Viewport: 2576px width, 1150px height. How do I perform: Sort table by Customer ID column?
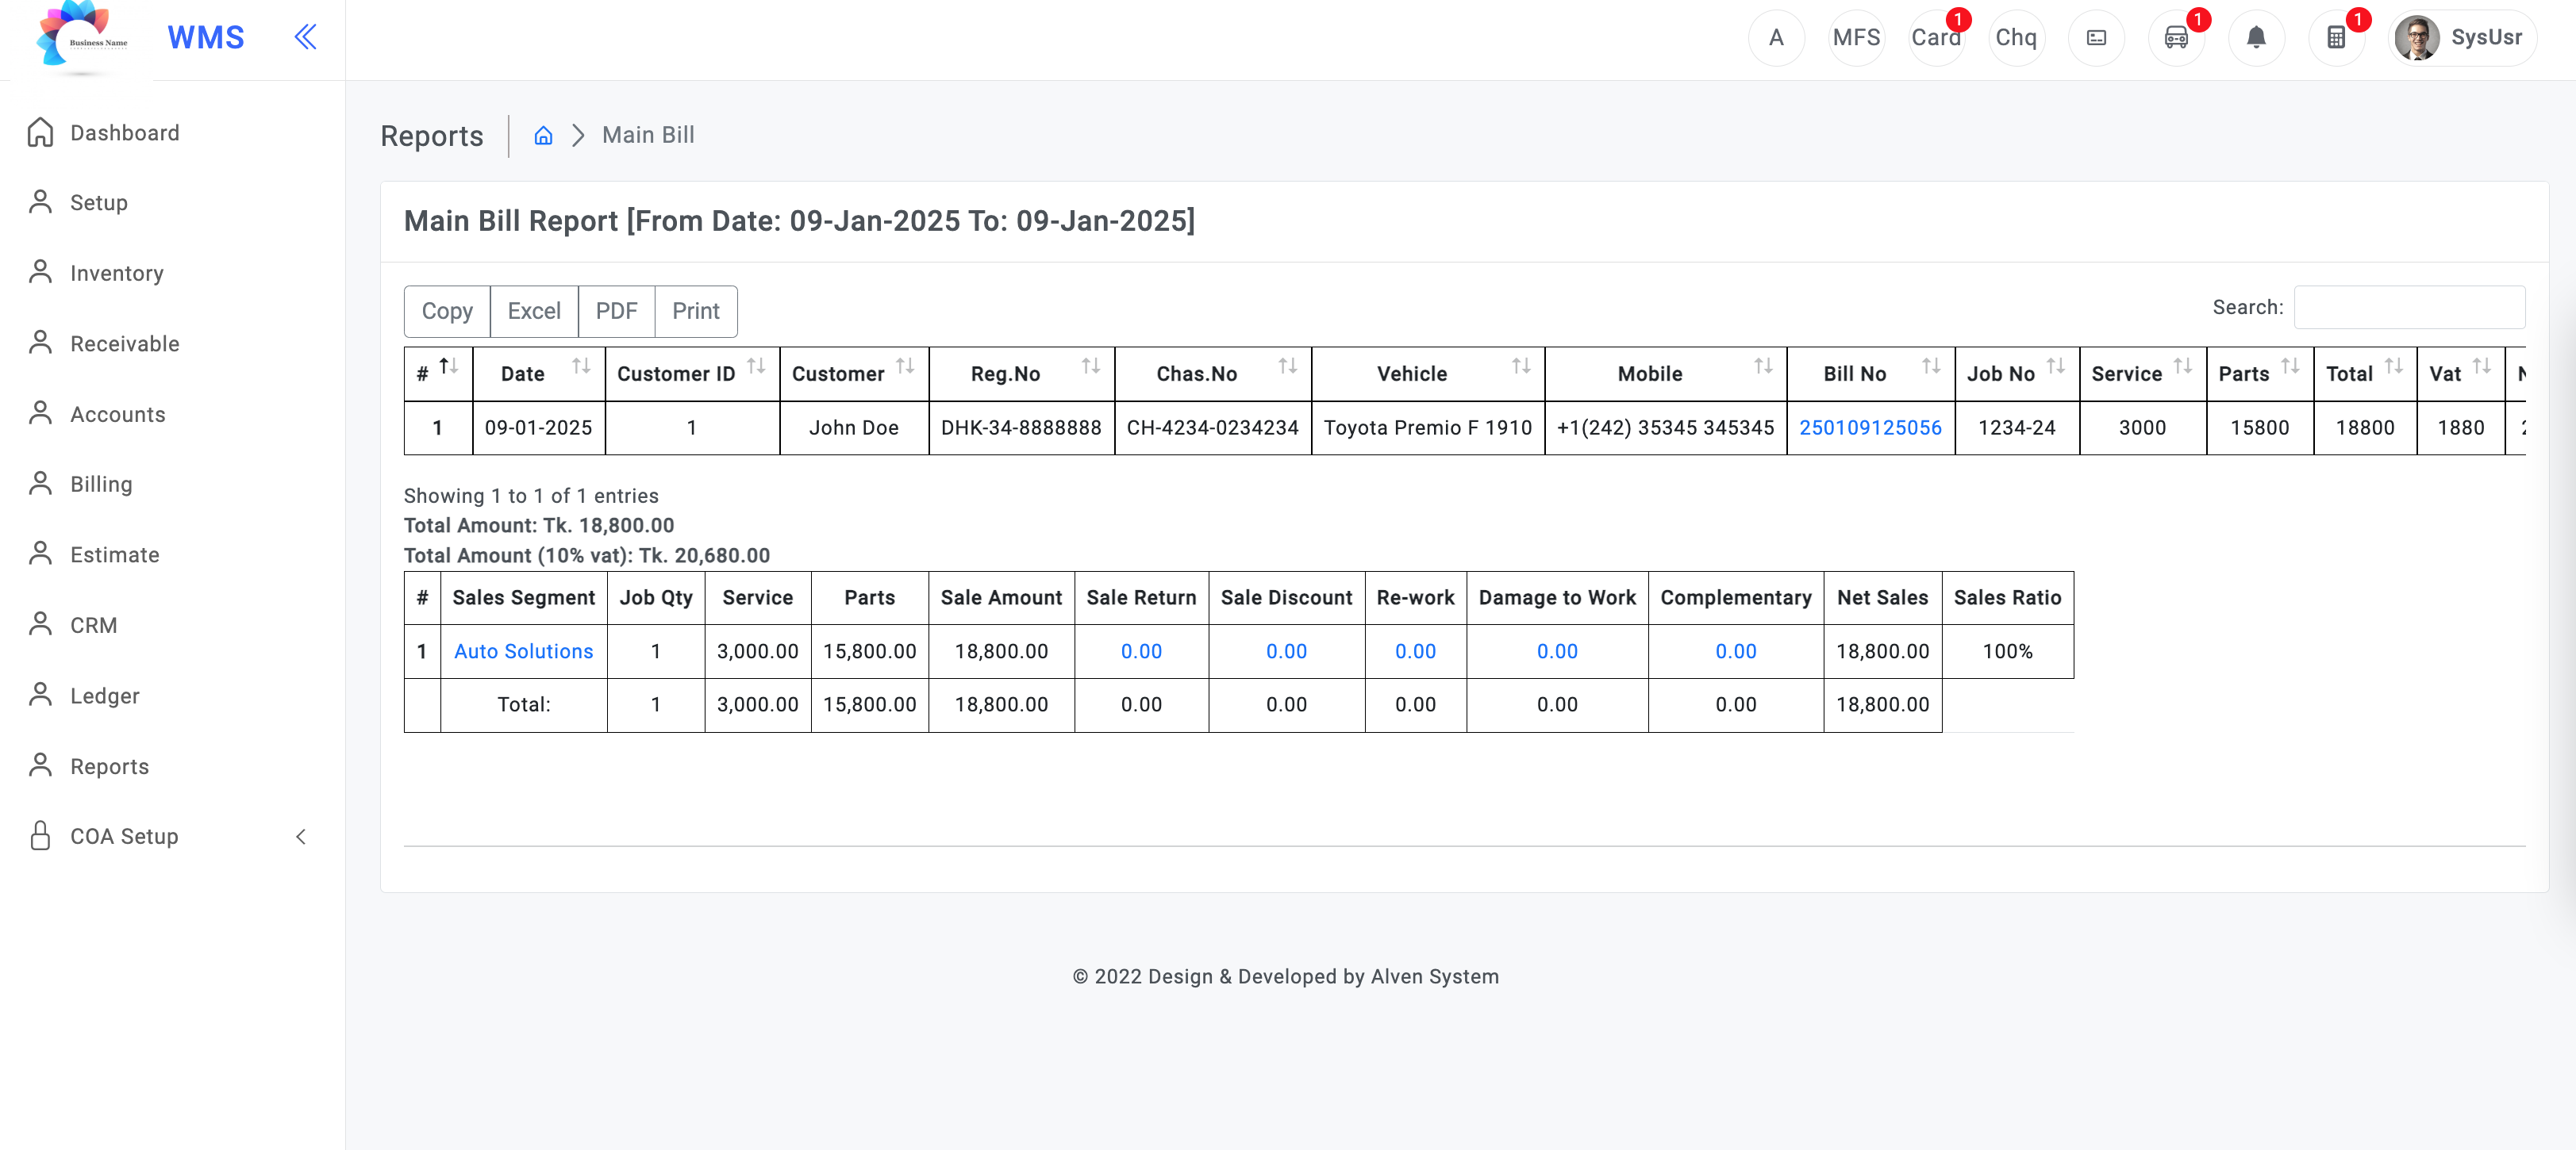(x=692, y=374)
